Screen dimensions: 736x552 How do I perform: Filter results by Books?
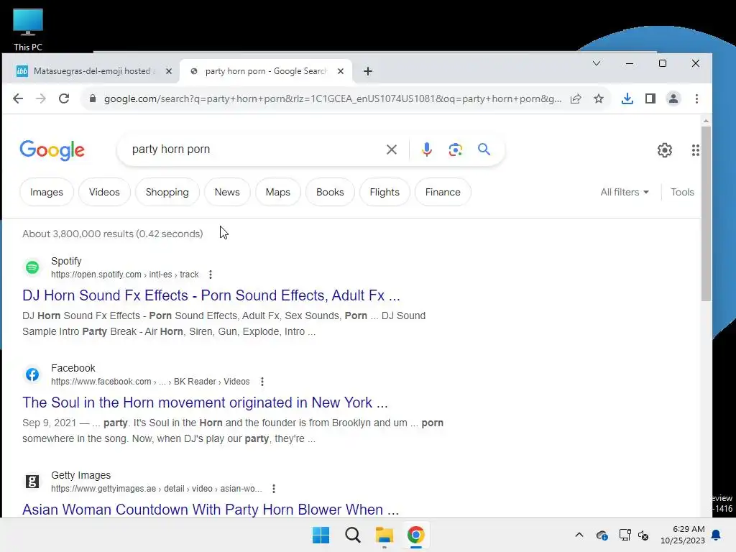click(x=330, y=192)
